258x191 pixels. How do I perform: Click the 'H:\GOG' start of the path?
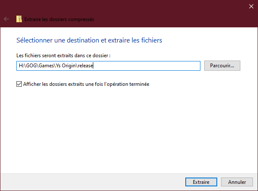[x=25, y=66]
